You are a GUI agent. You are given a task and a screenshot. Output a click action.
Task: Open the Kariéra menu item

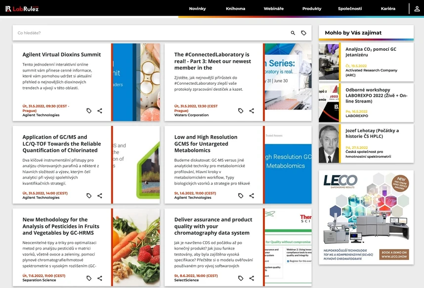click(x=389, y=8)
